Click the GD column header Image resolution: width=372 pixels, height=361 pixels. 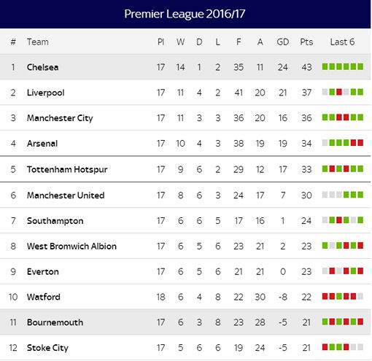[x=283, y=42]
